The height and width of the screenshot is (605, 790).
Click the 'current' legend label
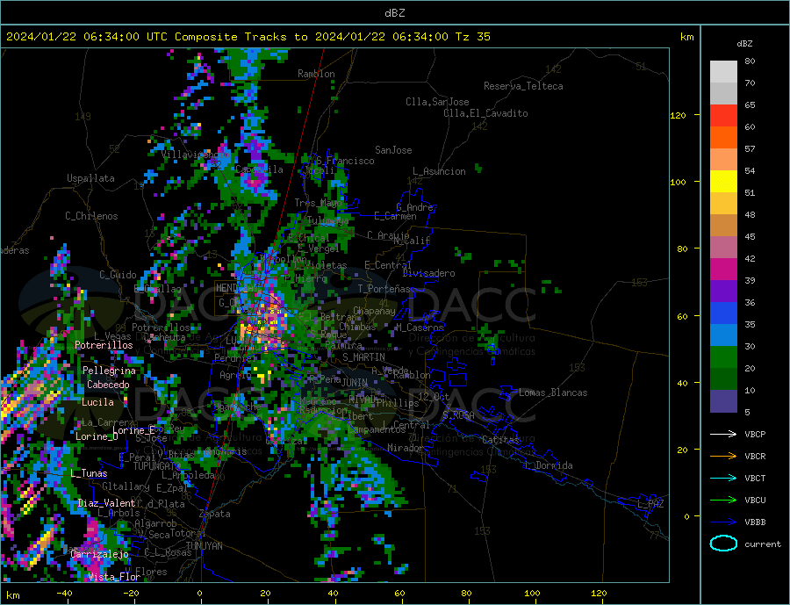763,544
